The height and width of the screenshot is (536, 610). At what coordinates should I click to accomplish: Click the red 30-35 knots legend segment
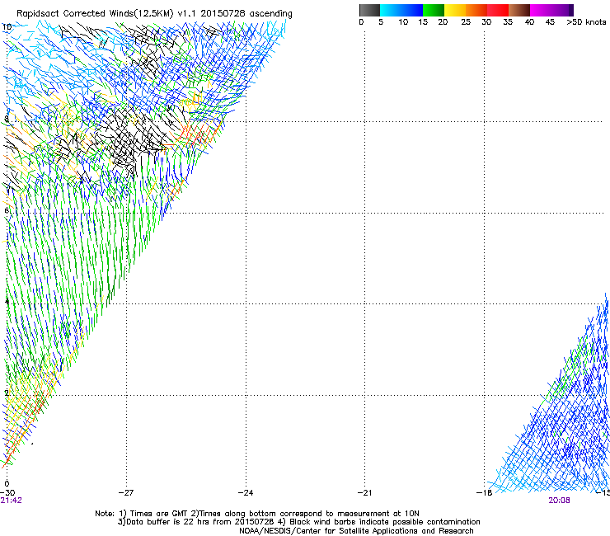point(498,10)
